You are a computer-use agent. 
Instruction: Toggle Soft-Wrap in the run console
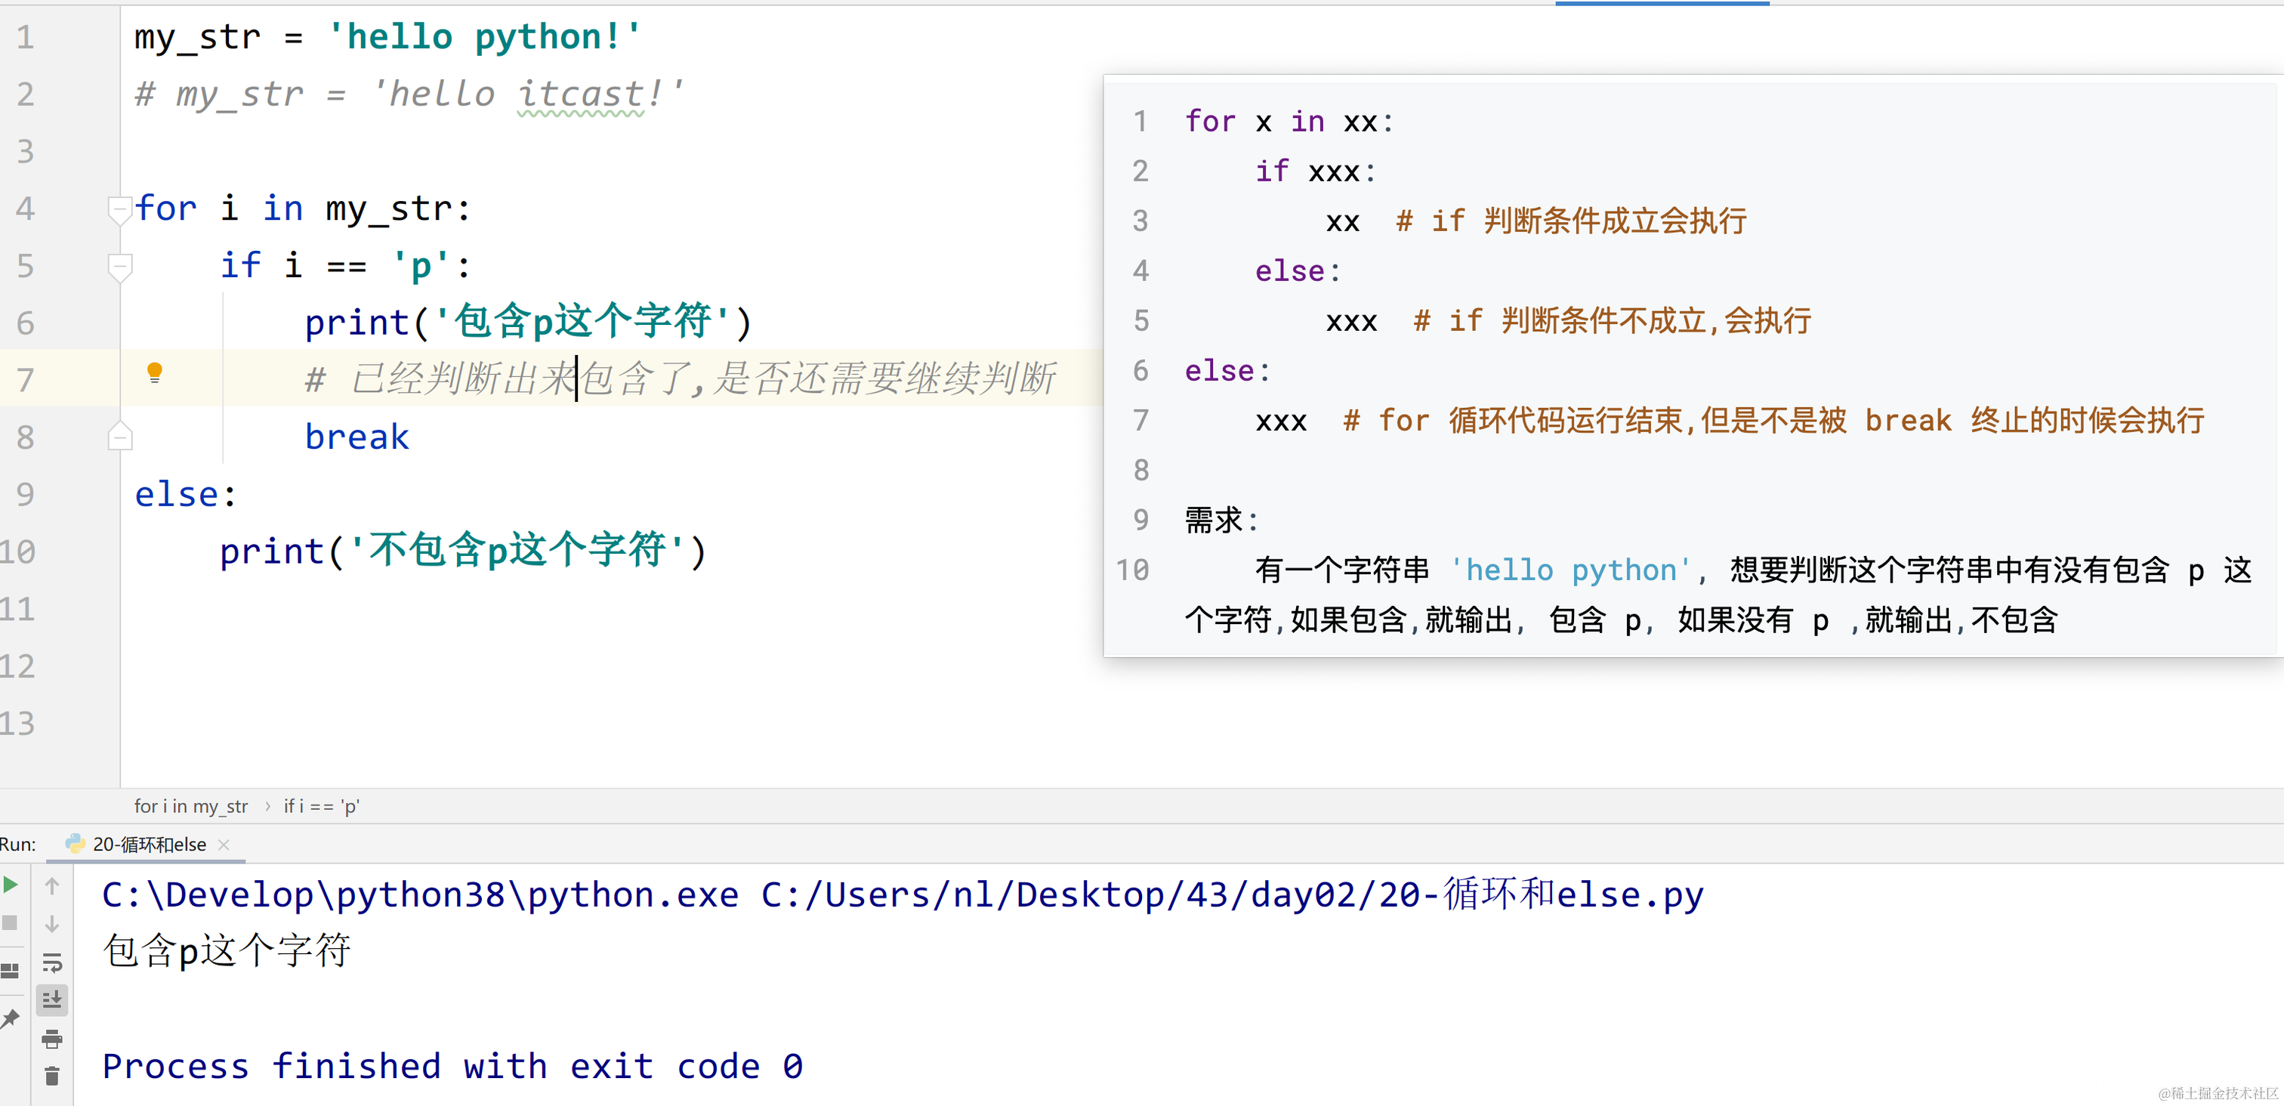[x=52, y=962]
